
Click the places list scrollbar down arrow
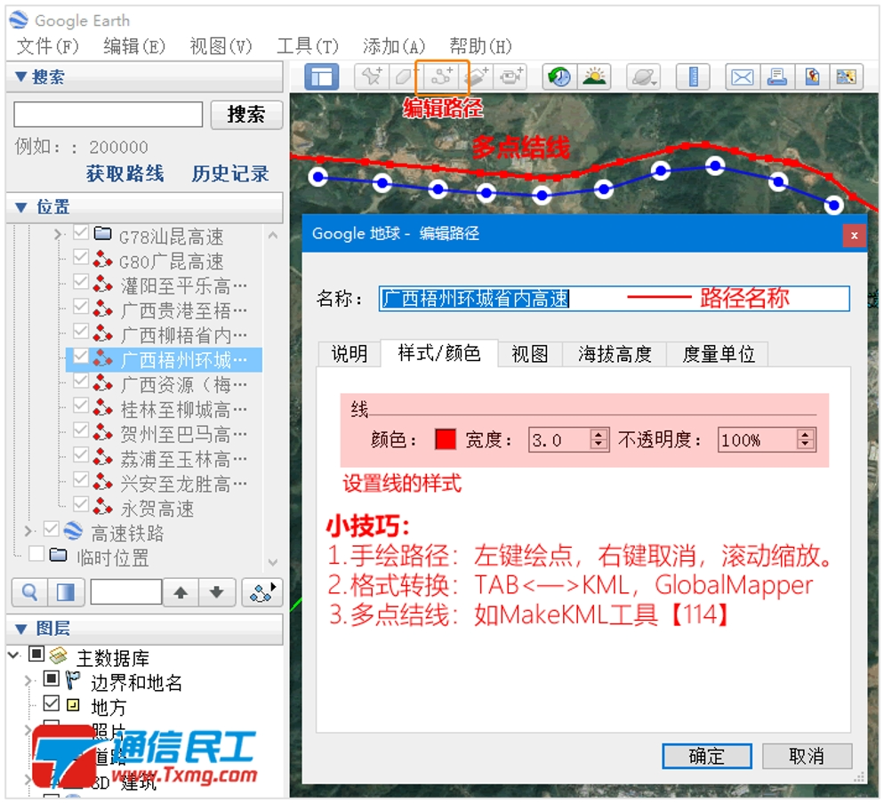tap(273, 562)
